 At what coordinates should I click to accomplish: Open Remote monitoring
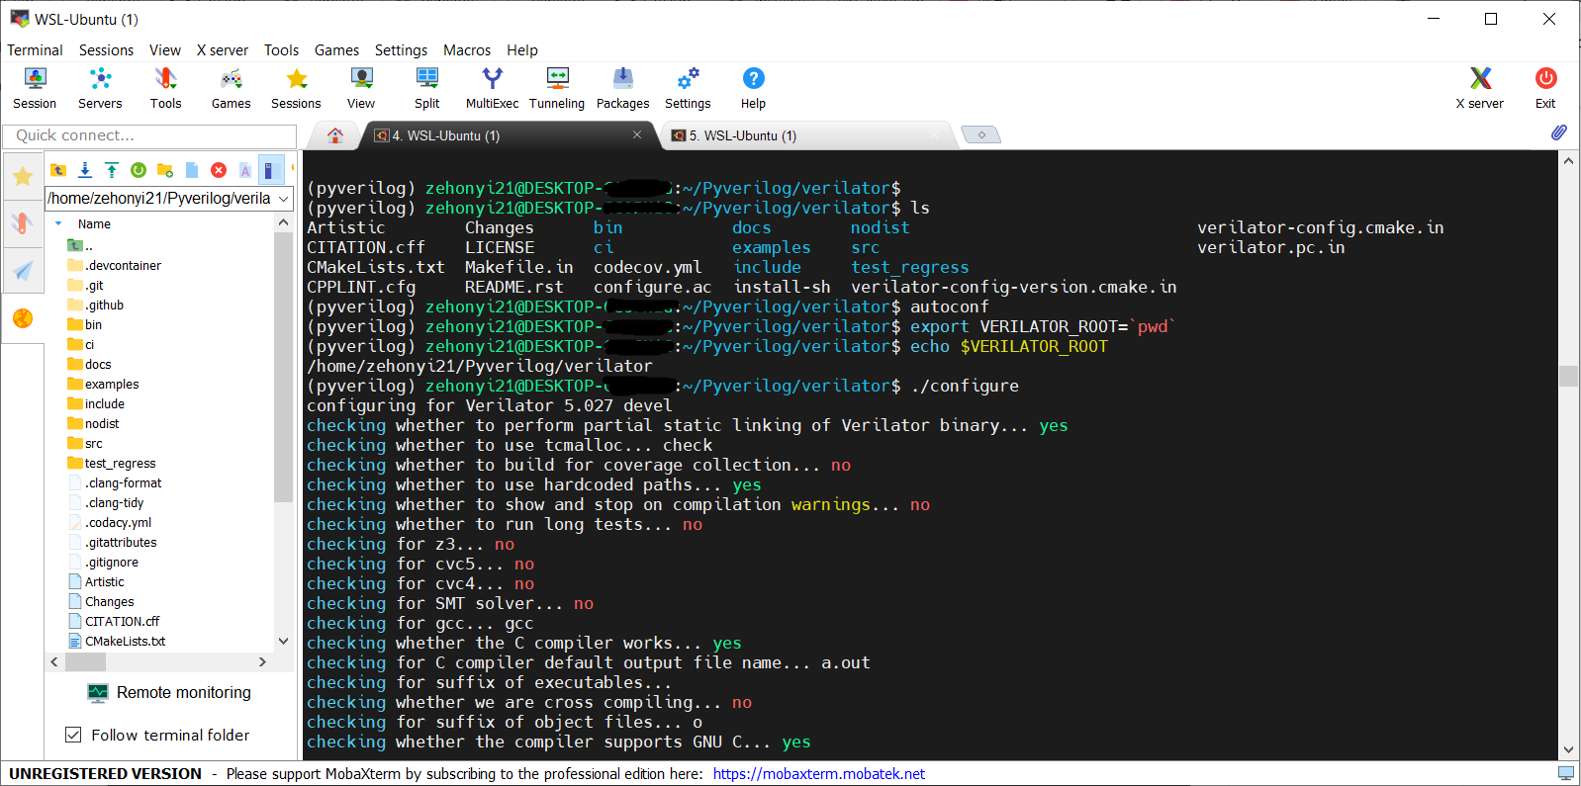169,692
